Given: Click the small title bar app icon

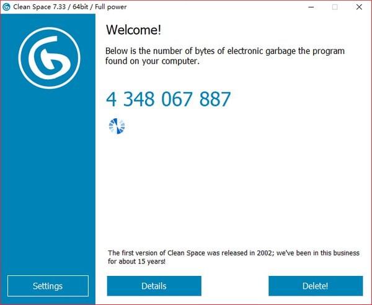Looking at the screenshot, I should 6,7.
